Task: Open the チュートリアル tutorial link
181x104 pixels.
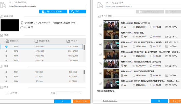Action: pos(110,100)
